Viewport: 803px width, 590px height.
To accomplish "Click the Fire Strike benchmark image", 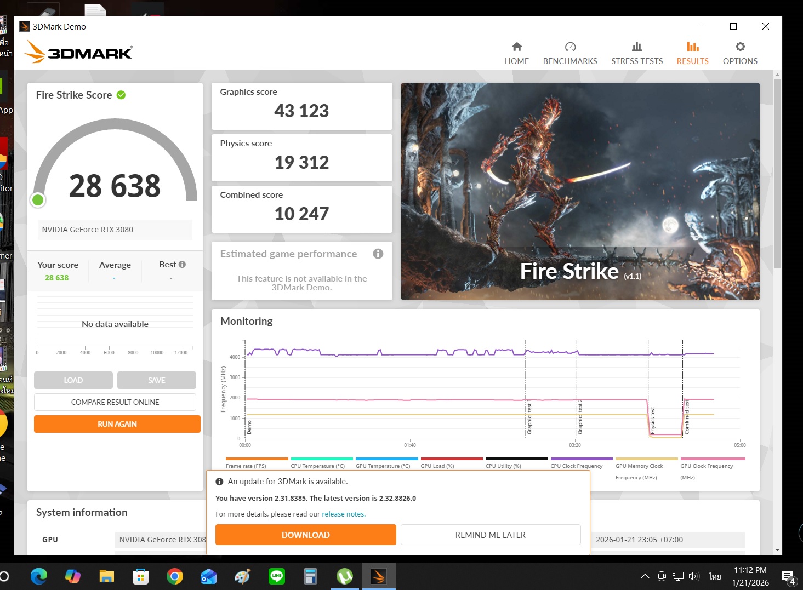I will pyautogui.click(x=580, y=191).
